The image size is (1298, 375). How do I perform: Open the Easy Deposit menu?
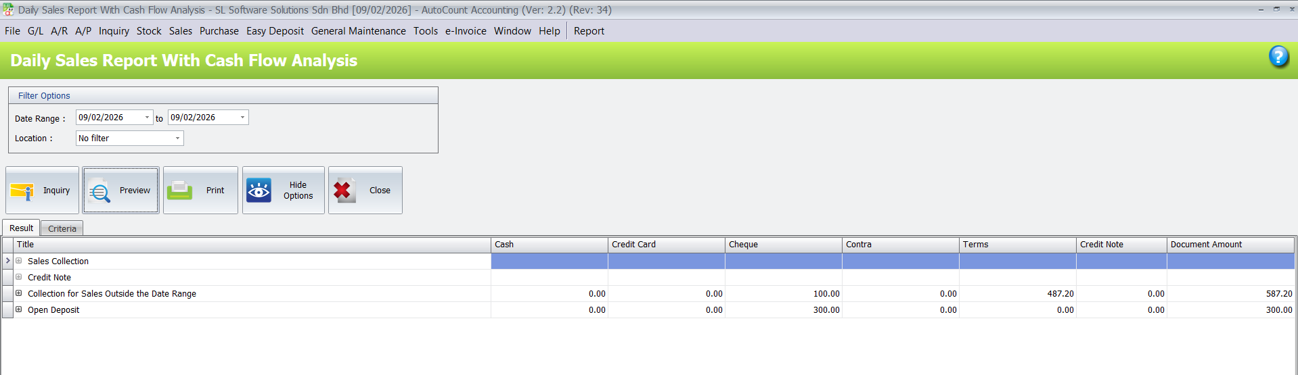coord(275,31)
